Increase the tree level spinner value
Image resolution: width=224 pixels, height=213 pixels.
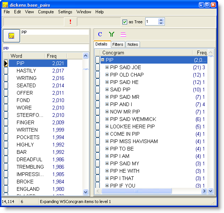[x=161, y=20]
